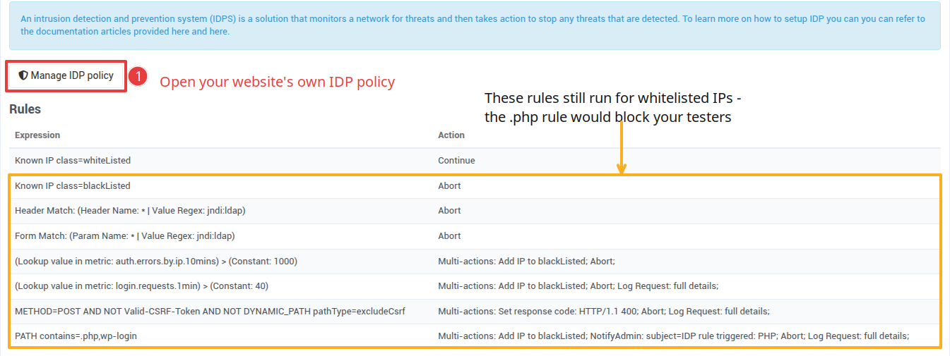Select the Header Match jndi:ldap expression
The height and width of the screenshot is (356, 950).
pos(130,210)
